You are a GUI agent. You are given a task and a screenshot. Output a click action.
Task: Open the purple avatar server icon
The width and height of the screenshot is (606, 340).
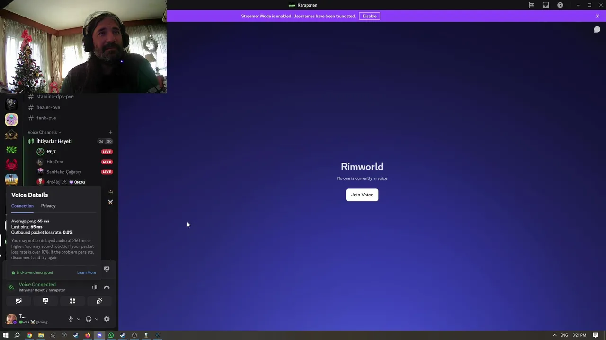11,119
